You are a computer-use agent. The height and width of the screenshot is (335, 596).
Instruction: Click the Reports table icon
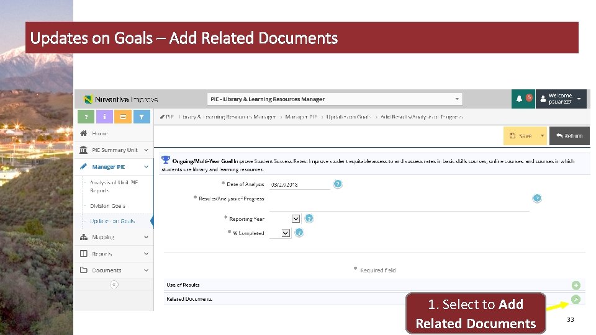pos(84,253)
